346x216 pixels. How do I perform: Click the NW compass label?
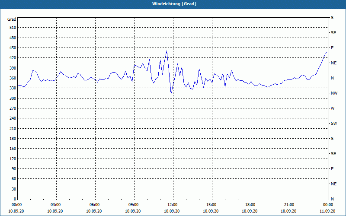click(334, 93)
